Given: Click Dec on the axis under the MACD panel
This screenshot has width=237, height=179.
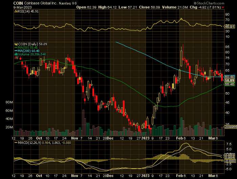Looking at the screenshot, I should click(110, 176).
